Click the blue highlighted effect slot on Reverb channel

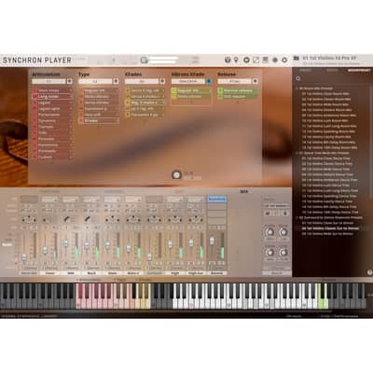[217, 199]
